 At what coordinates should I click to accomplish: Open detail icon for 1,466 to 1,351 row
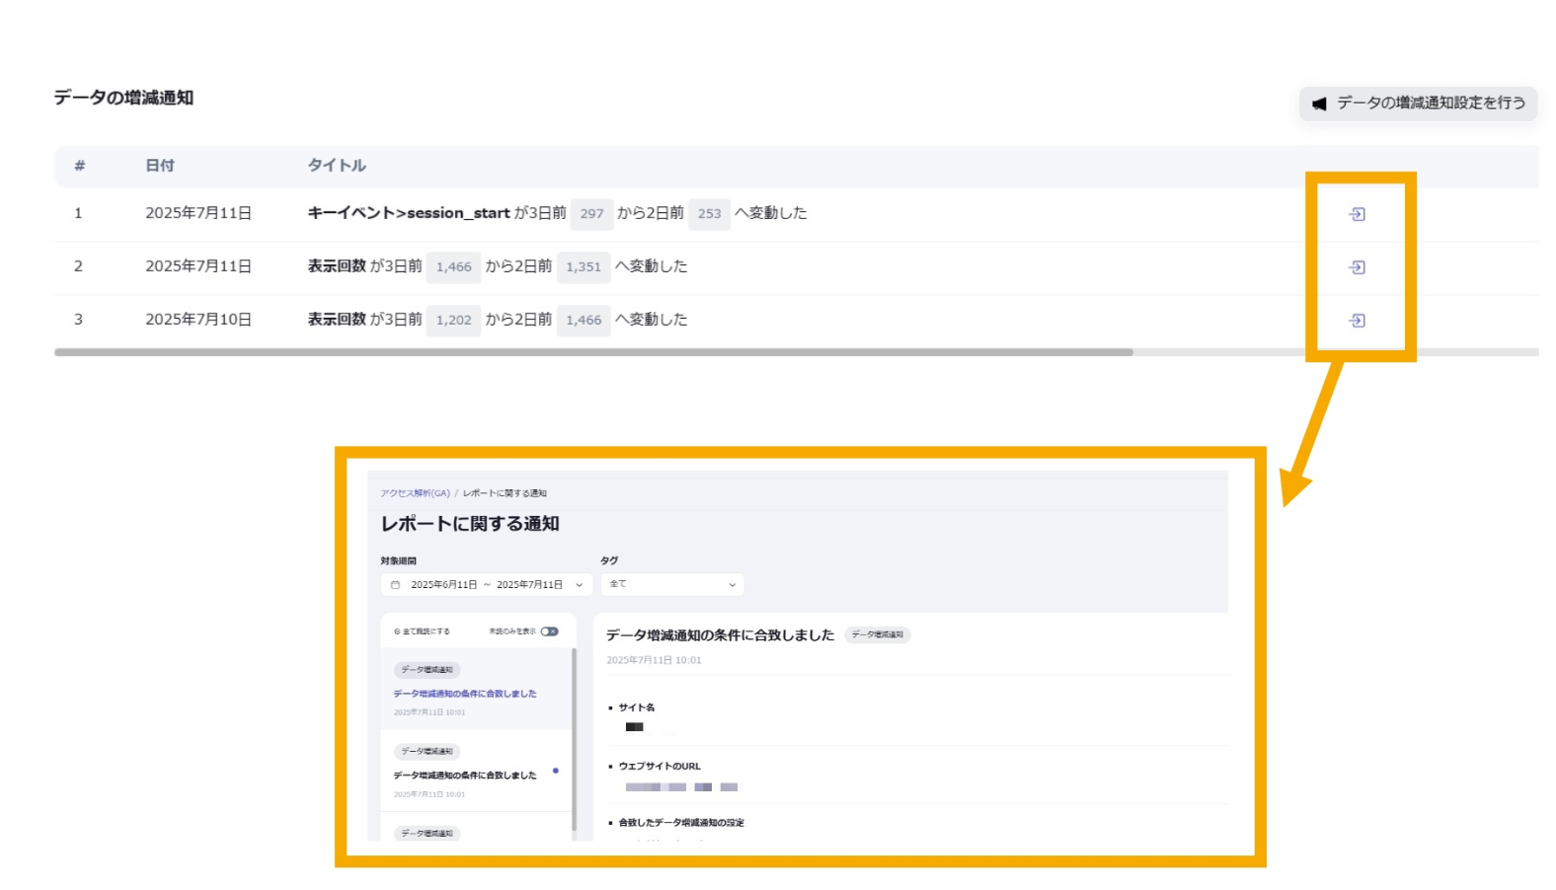pyautogui.click(x=1357, y=267)
